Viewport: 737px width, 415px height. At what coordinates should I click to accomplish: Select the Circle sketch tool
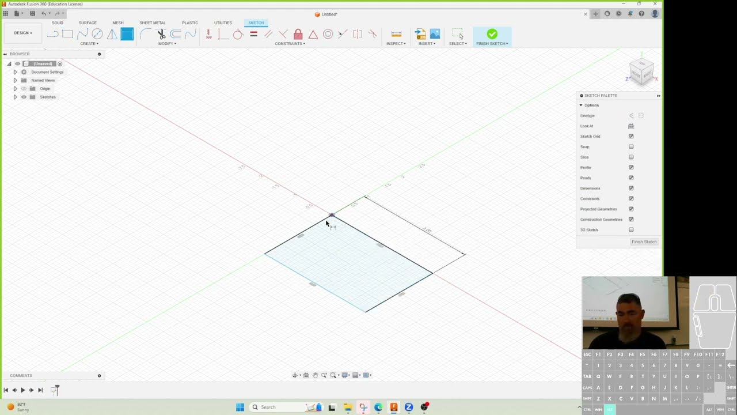[97, 34]
